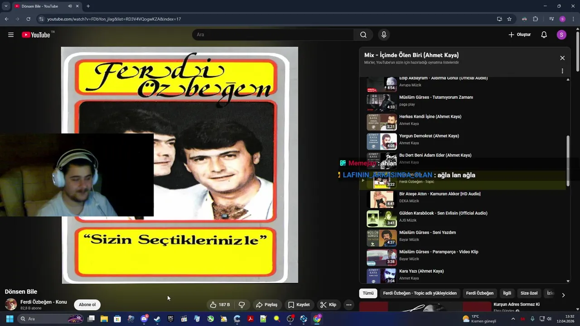Open a new browser tab
This screenshot has width=580, height=326.
(88, 6)
